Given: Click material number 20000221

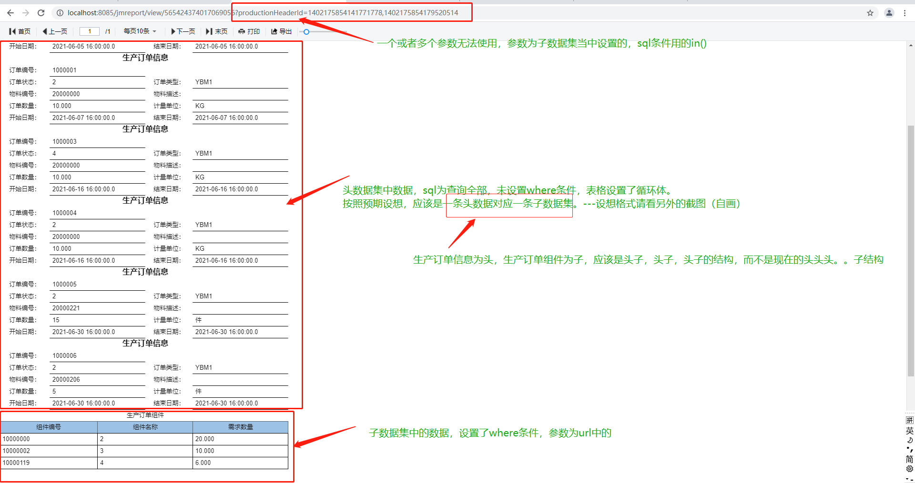Looking at the screenshot, I should tap(66, 308).
